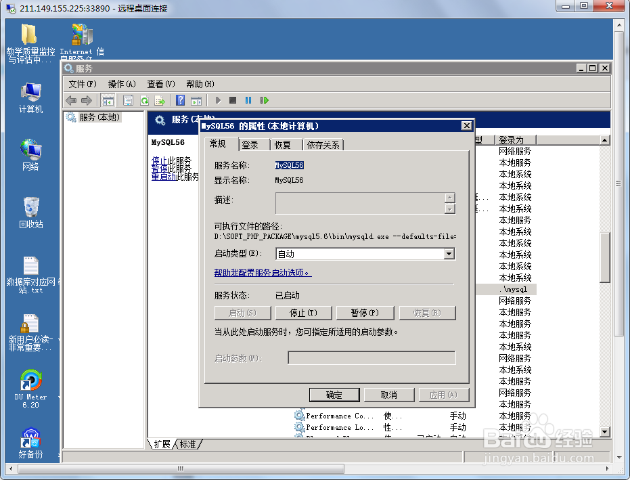Image resolution: width=630 pixels, height=480 pixels.
Task: Select highlighted MySQL56 service name text
Action: point(290,165)
